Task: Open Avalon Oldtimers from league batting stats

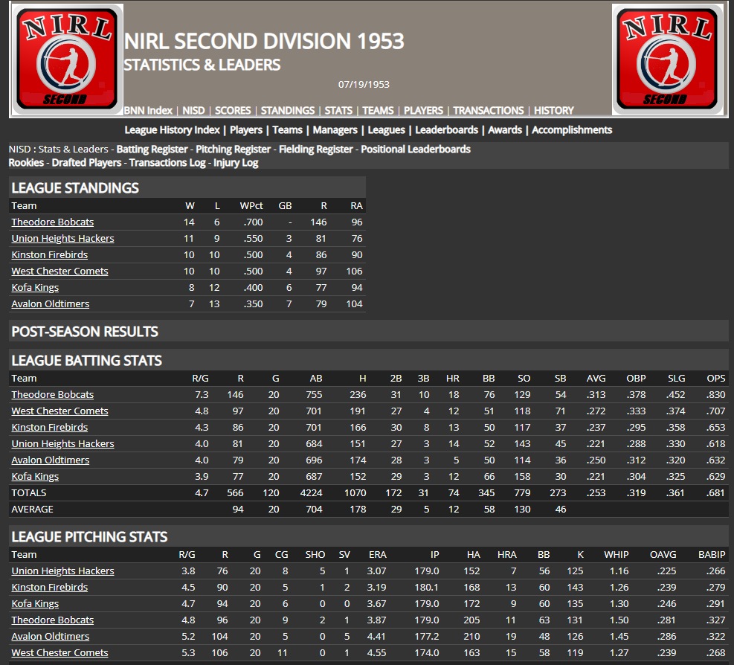Action: (x=50, y=460)
